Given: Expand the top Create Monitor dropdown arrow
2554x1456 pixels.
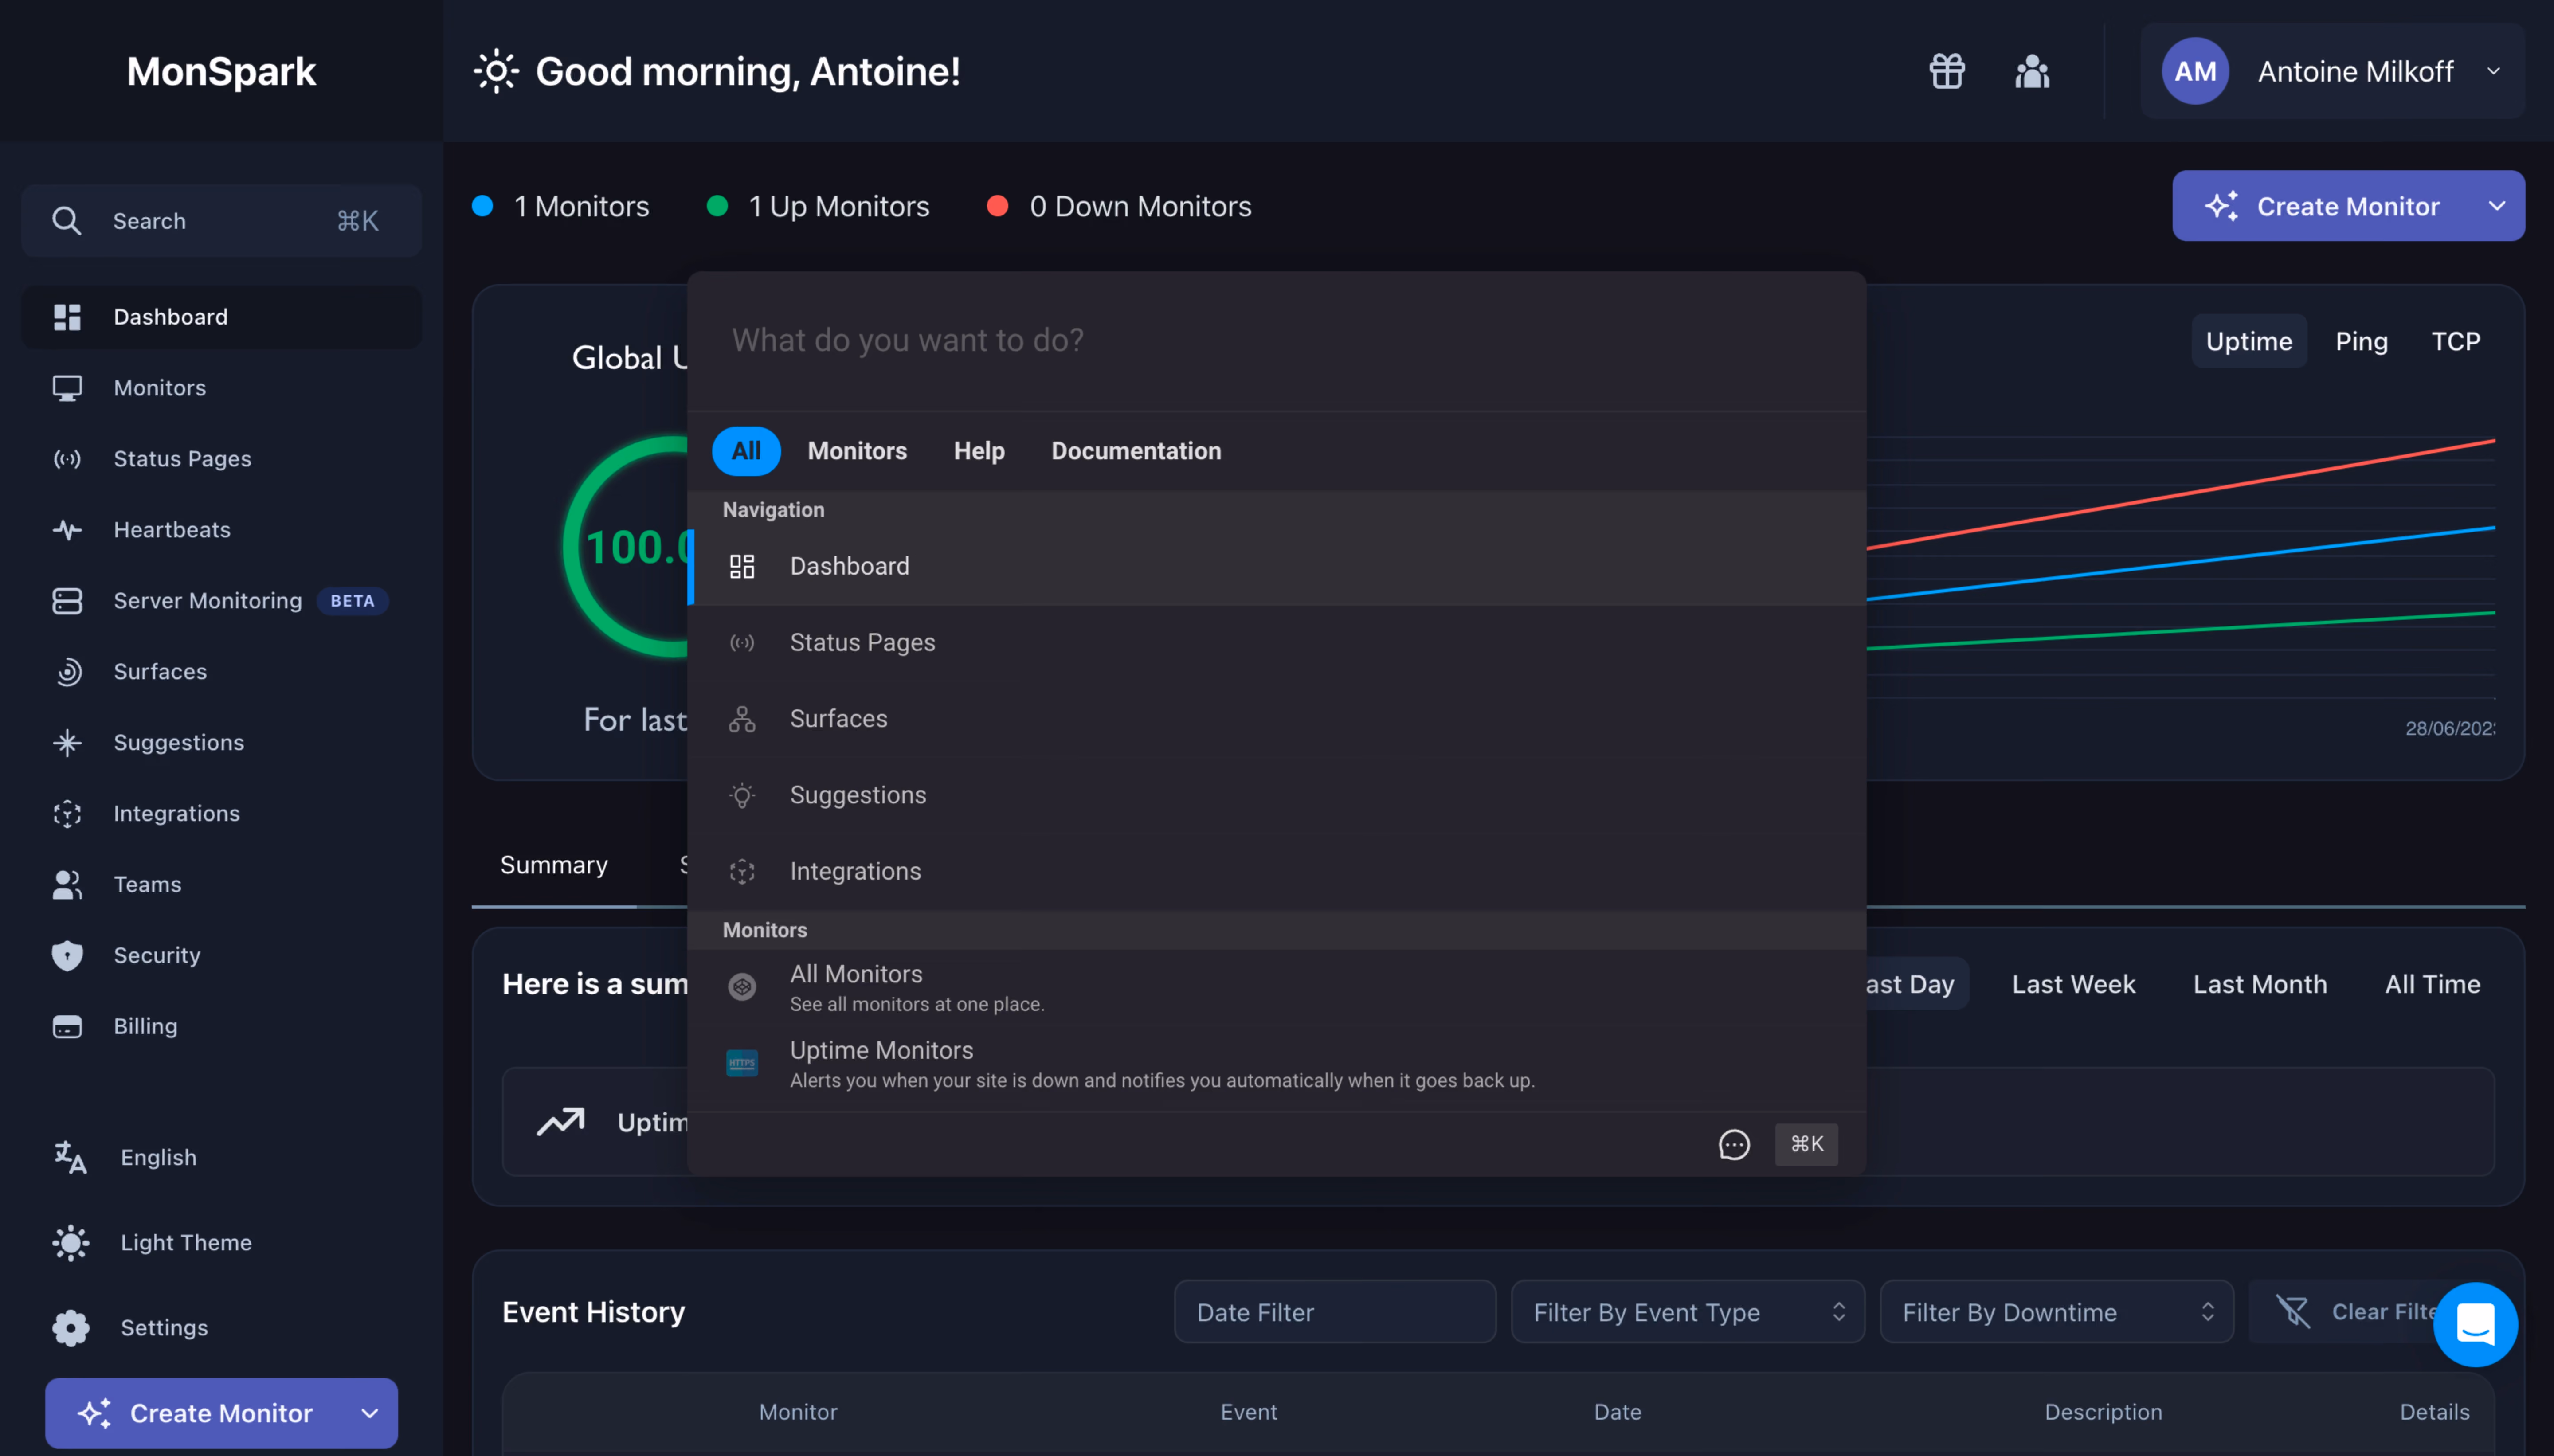Looking at the screenshot, I should coord(2496,206).
